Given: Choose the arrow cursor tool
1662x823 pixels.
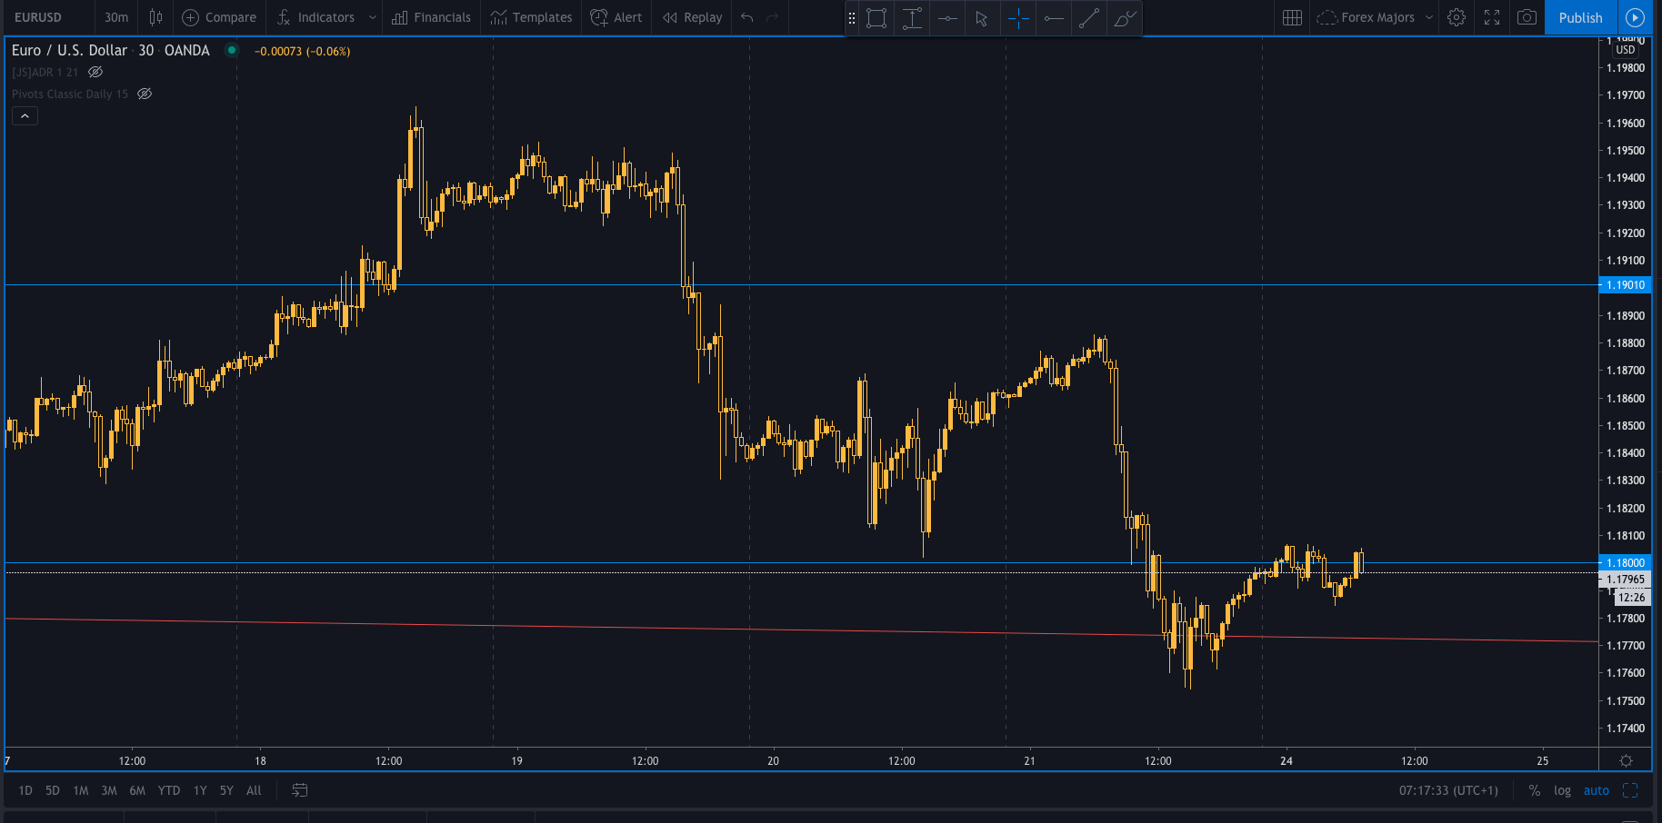Looking at the screenshot, I should (x=982, y=18).
